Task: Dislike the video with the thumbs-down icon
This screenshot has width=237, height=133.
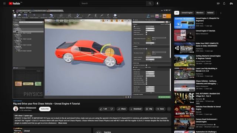Action: coord(112,109)
